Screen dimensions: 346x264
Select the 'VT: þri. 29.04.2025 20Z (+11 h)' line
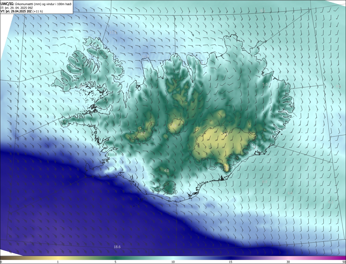(x=22, y=11)
